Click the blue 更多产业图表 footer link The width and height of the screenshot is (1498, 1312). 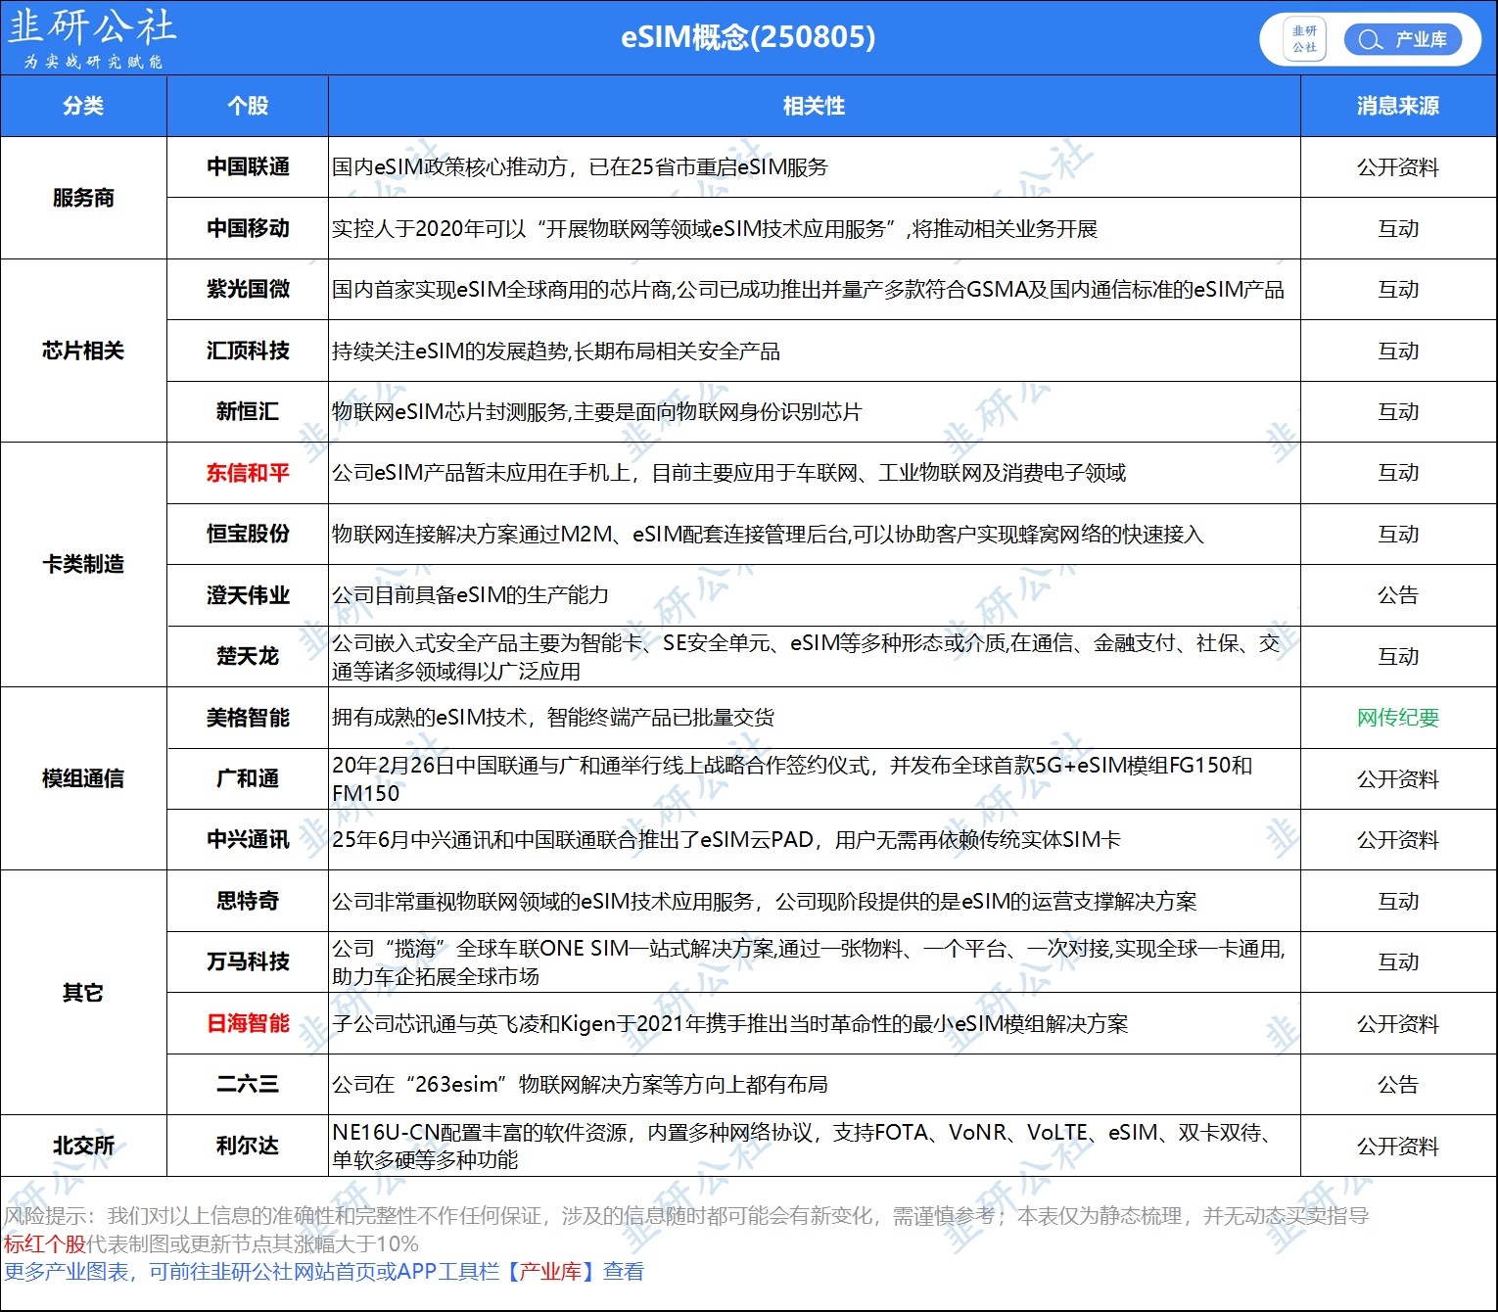pyautogui.click(x=67, y=1272)
